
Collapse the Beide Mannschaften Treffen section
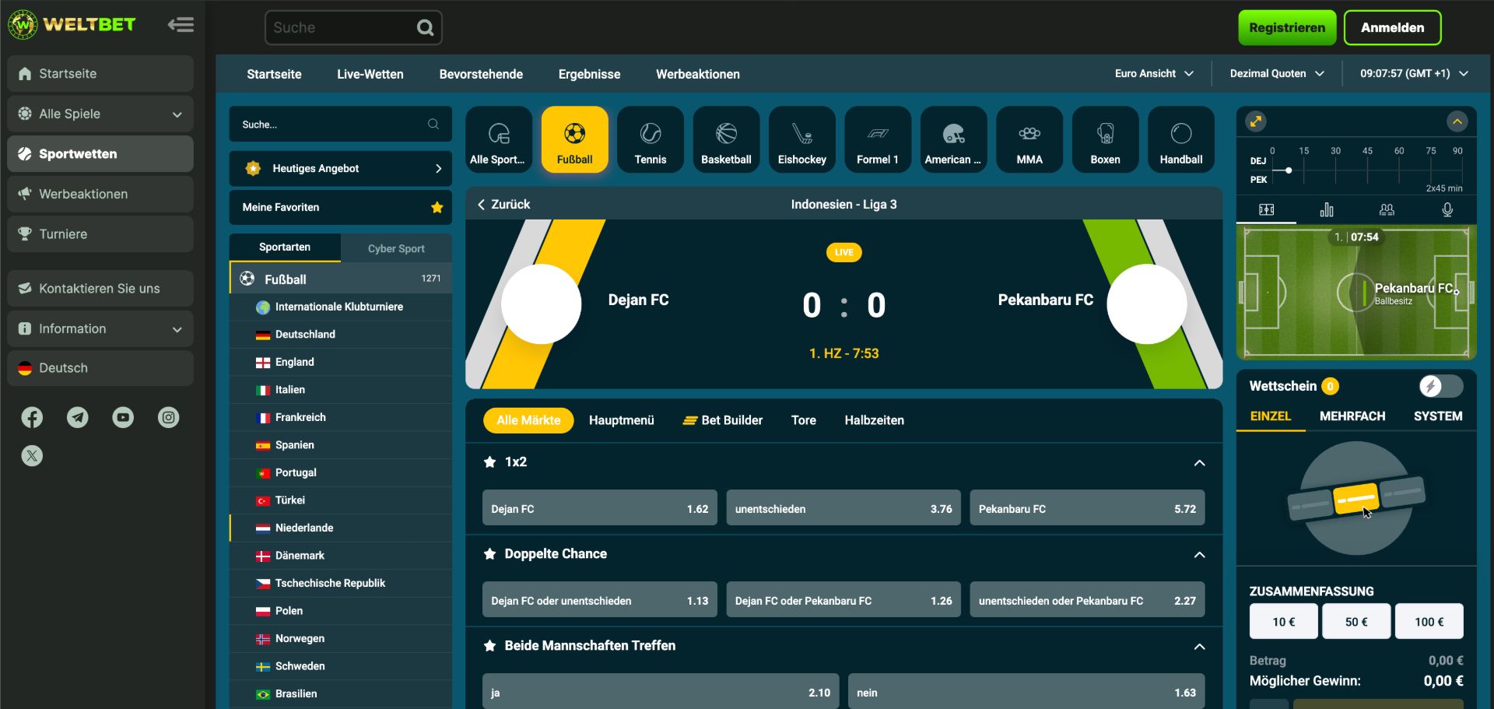[x=1199, y=647]
